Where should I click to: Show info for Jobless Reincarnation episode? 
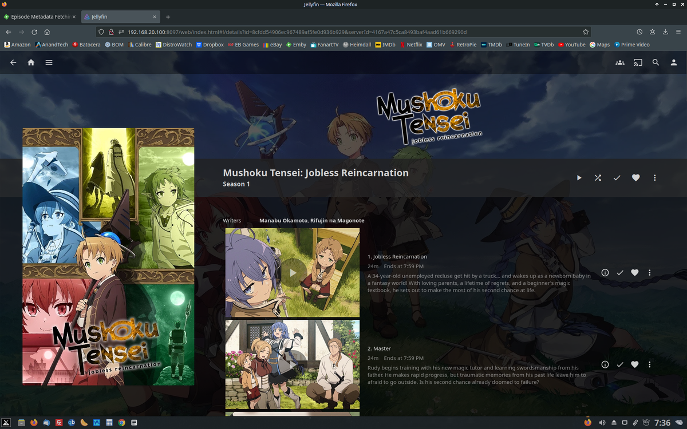pos(605,273)
